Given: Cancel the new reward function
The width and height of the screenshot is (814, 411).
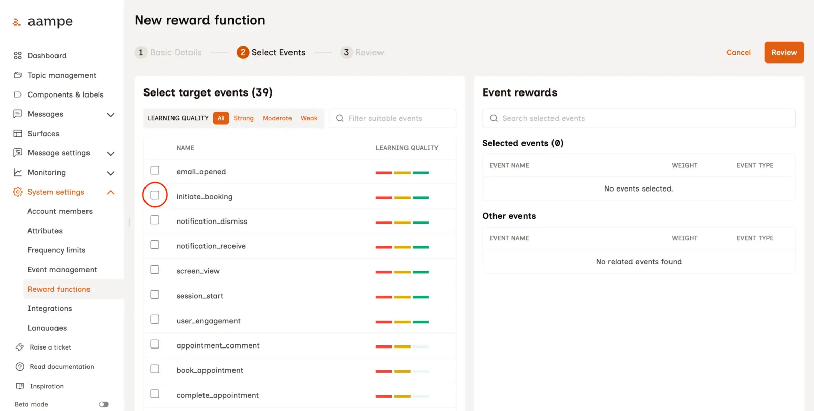Looking at the screenshot, I should [x=739, y=52].
